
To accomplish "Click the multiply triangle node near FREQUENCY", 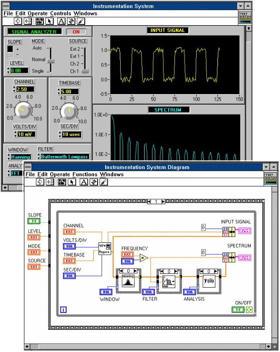I will [144, 258].
